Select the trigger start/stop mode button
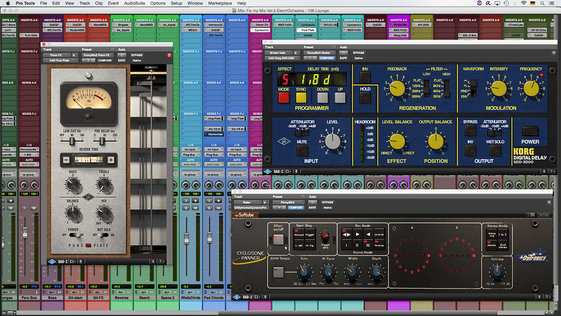This screenshot has width=561, height=316. [310, 235]
